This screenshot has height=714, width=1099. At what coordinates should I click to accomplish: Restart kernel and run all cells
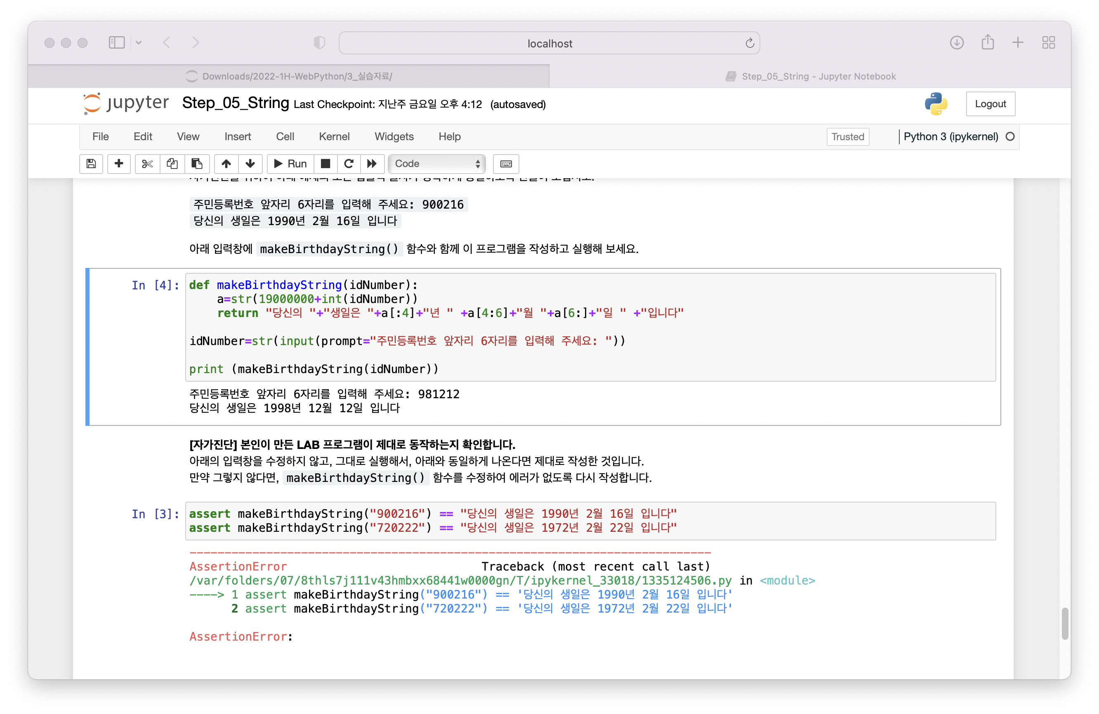(x=372, y=164)
